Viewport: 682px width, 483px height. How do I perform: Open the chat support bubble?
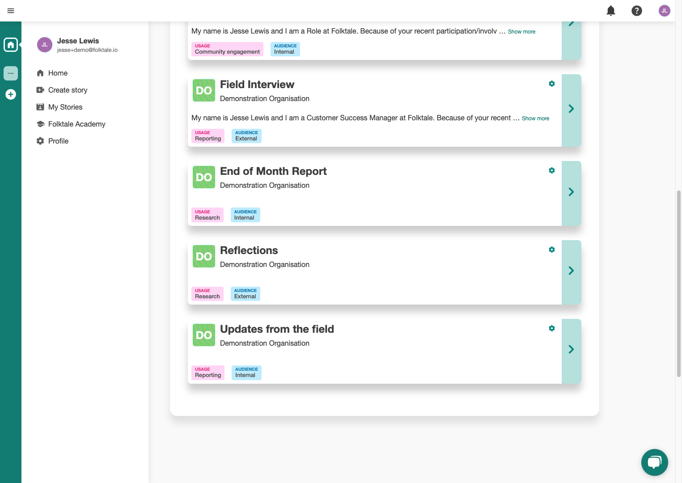(655, 462)
